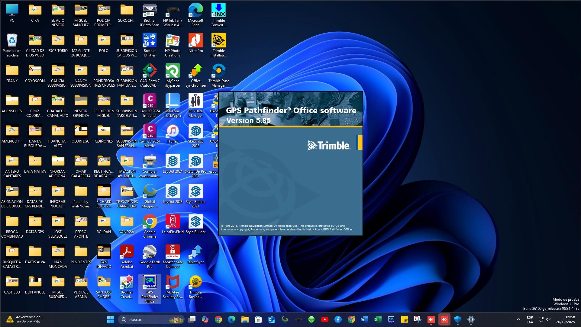Click the ESP LAA language indicator
581x327 pixels.
(530, 319)
